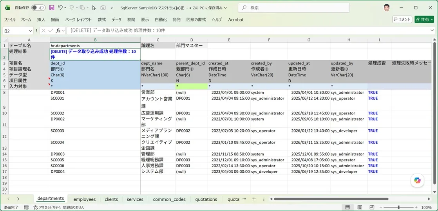
Task: Open the 描画 ribbon tab
Action: pos(55,20)
